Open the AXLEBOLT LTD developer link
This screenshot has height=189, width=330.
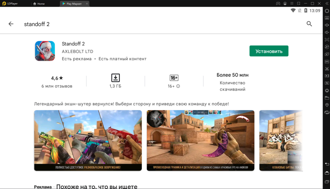77,51
